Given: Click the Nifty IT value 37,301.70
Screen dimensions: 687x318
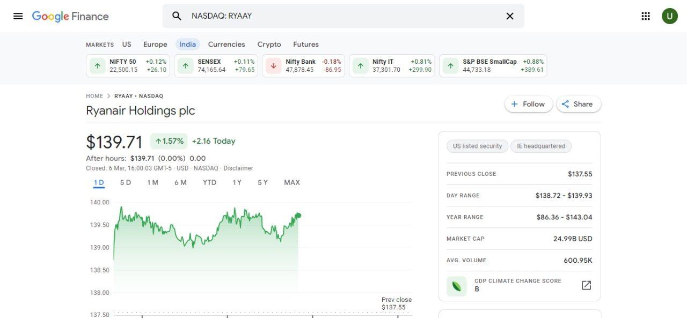Looking at the screenshot, I should (386, 70).
